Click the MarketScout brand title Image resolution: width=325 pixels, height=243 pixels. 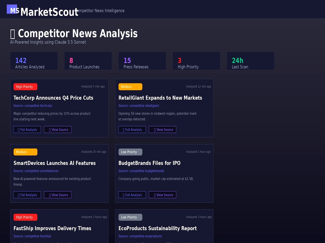pos(49,12)
